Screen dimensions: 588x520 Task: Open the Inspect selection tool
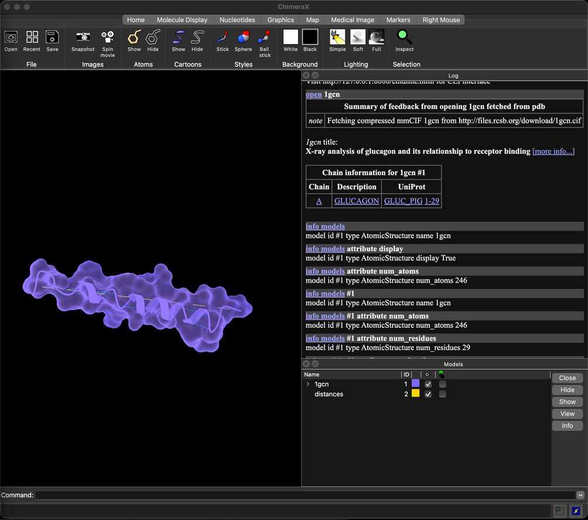click(x=404, y=37)
